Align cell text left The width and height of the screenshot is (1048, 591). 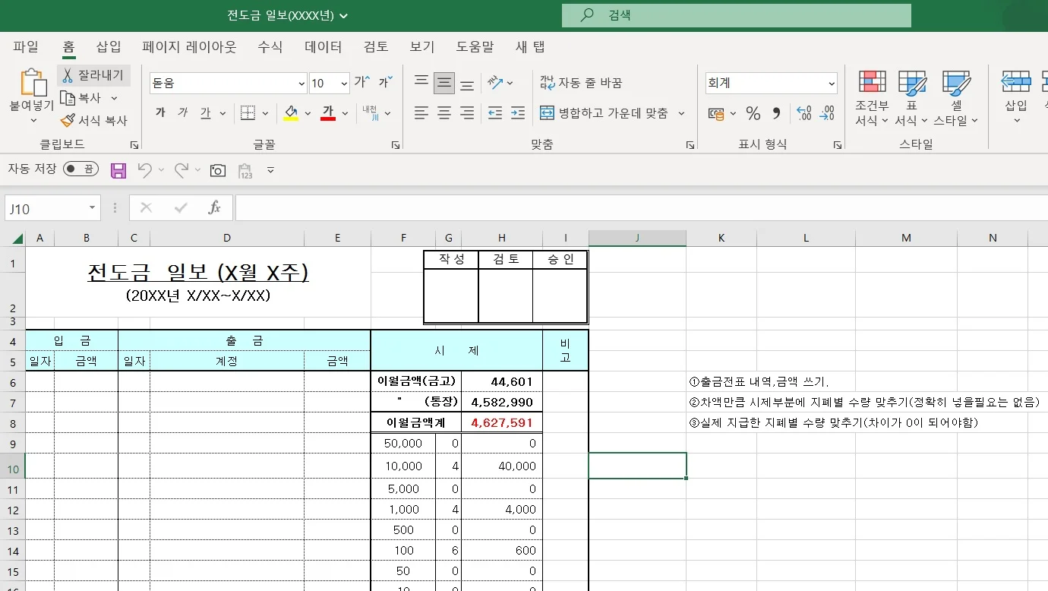coord(421,113)
